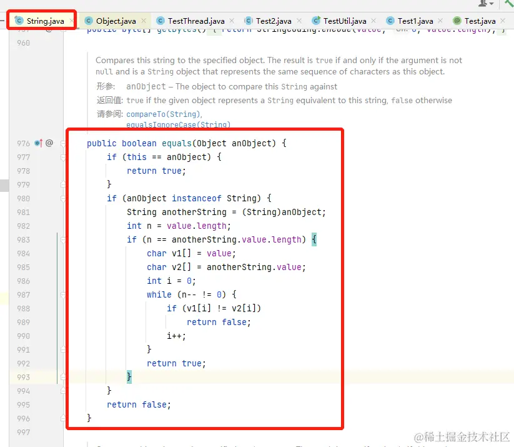
Task: Click 'int i = 0;' statement
Action: [x=171, y=281]
